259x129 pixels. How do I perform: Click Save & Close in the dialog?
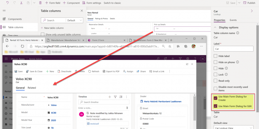[34, 71]
